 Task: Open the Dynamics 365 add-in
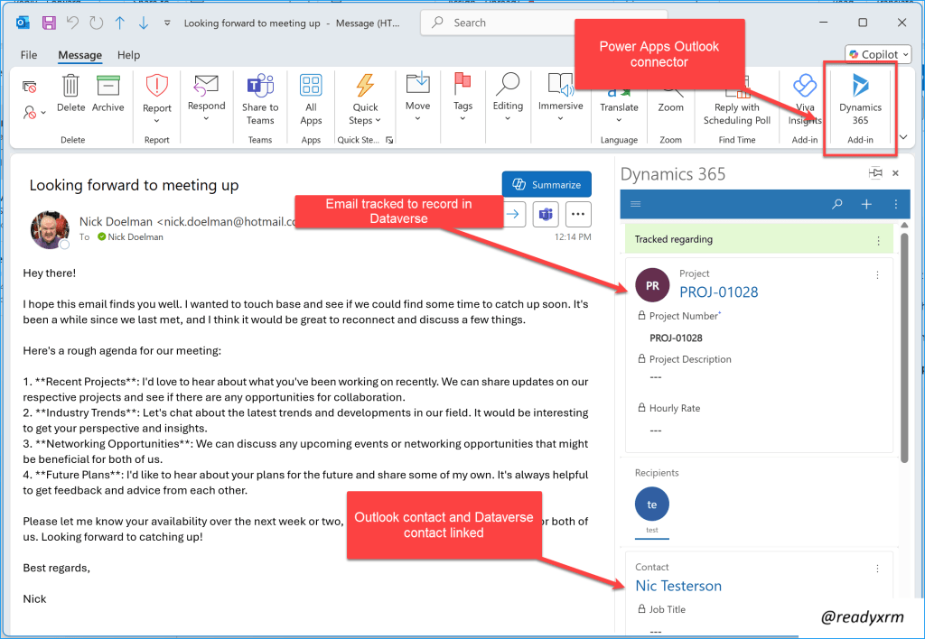[x=859, y=97]
